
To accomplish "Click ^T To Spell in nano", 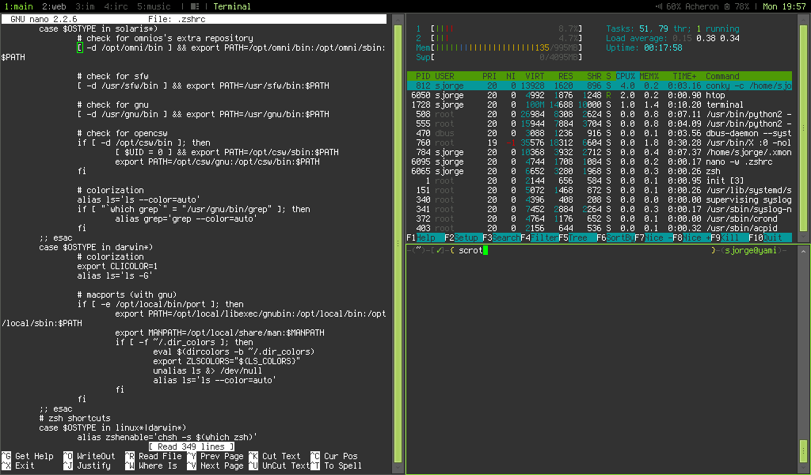I will (336, 465).
